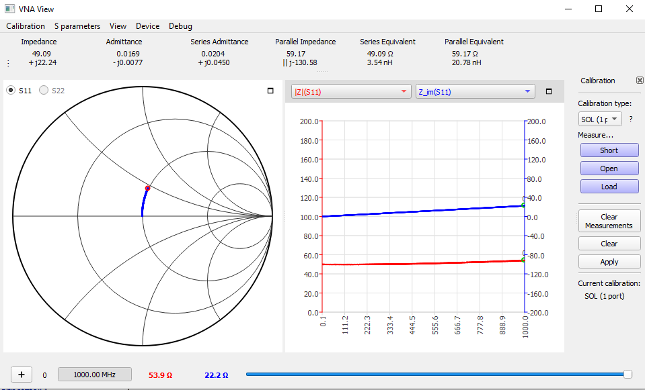Click the Series Admittance 0.0204 value
Screen dimensions: 645x390
click(x=213, y=54)
